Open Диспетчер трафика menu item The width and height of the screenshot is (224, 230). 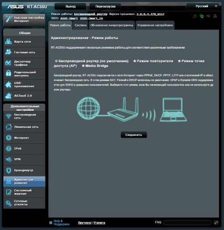tap(24, 63)
